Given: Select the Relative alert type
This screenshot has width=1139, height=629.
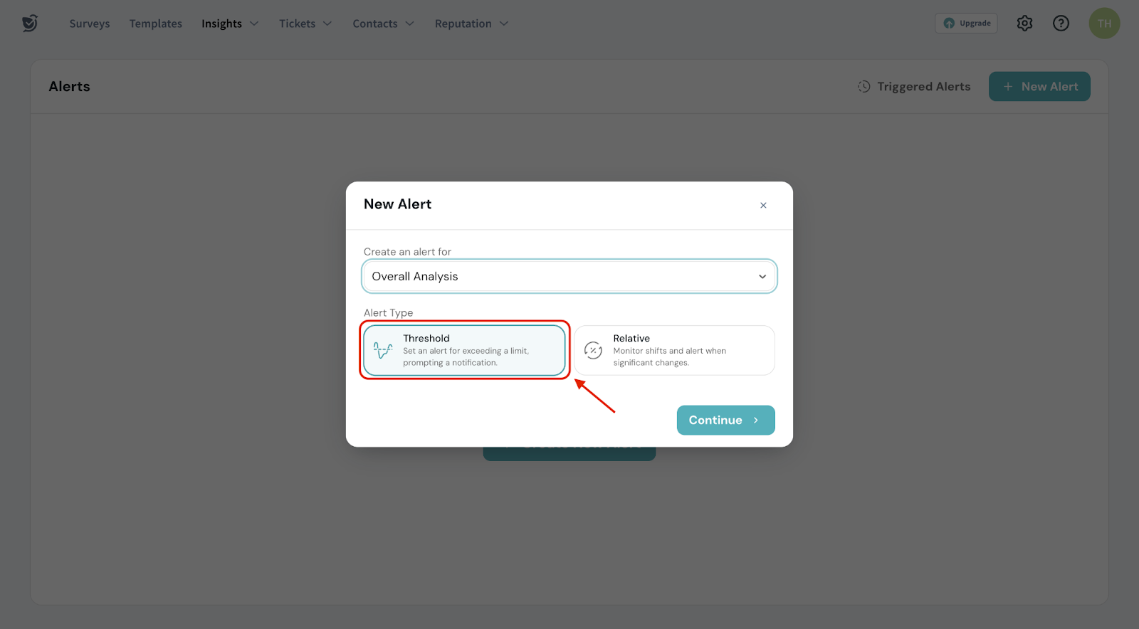Looking at the screenshot, I should pyautogui.click(x=674, y=350).
